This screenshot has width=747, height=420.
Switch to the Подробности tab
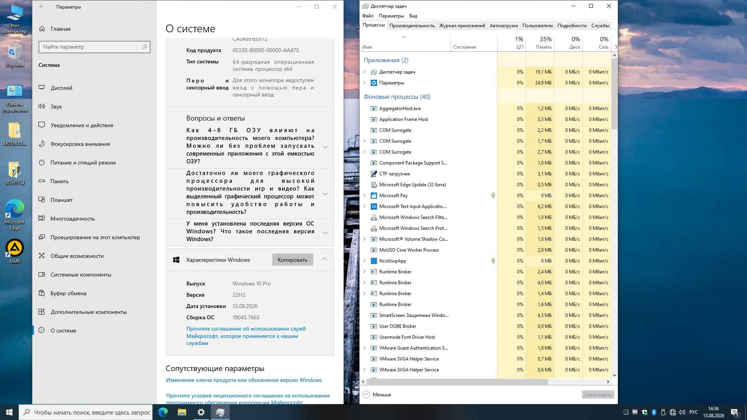pos(572,26)
